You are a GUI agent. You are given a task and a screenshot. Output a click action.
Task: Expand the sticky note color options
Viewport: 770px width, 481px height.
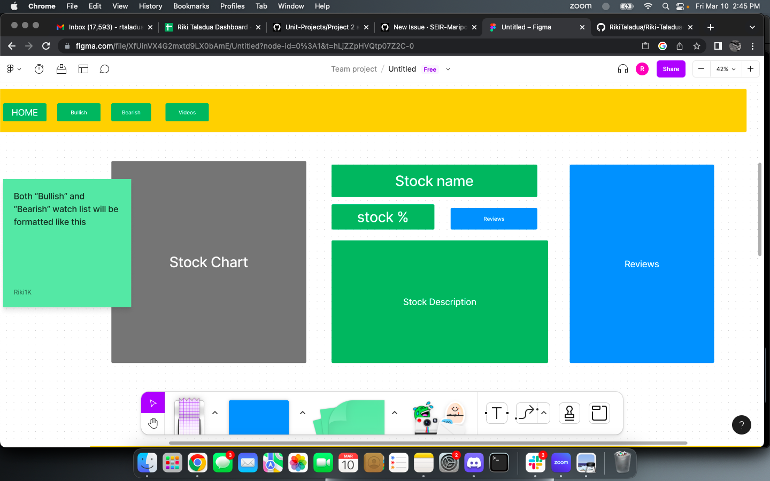point(302,413)
